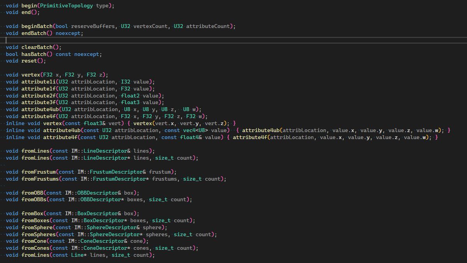Click the 'attribute2f' function name
467x263 pixels.
pyautogui.click(x=39, y=96)
